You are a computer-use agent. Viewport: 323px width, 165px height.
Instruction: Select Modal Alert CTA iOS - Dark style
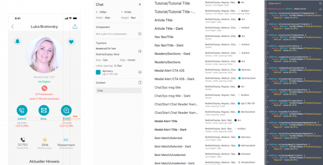175,79
